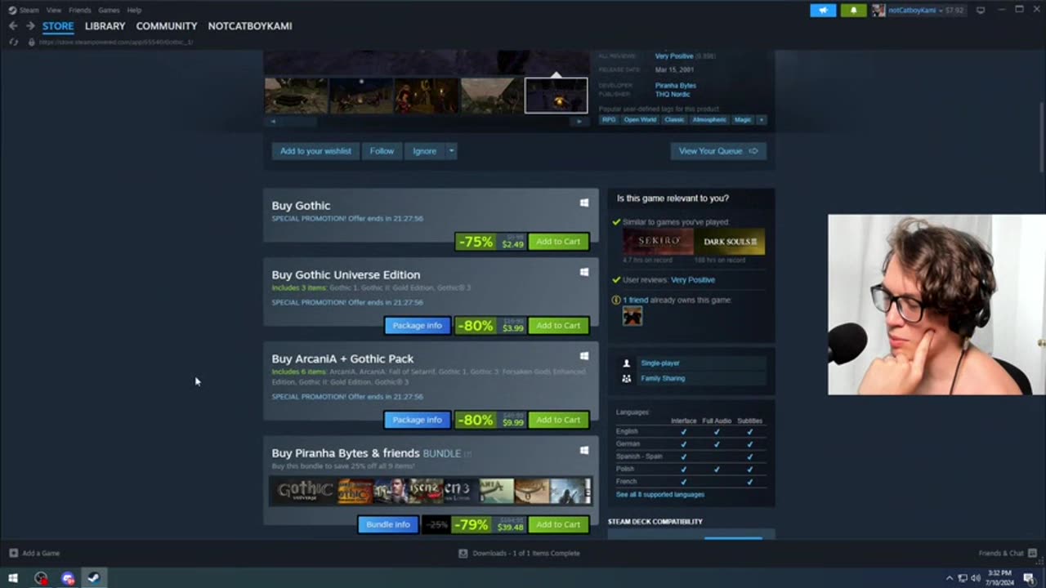Open THQ Nordic publisher link
Image resolution: width=1046 pixels, height=588 pixels.
pos(672,95)
